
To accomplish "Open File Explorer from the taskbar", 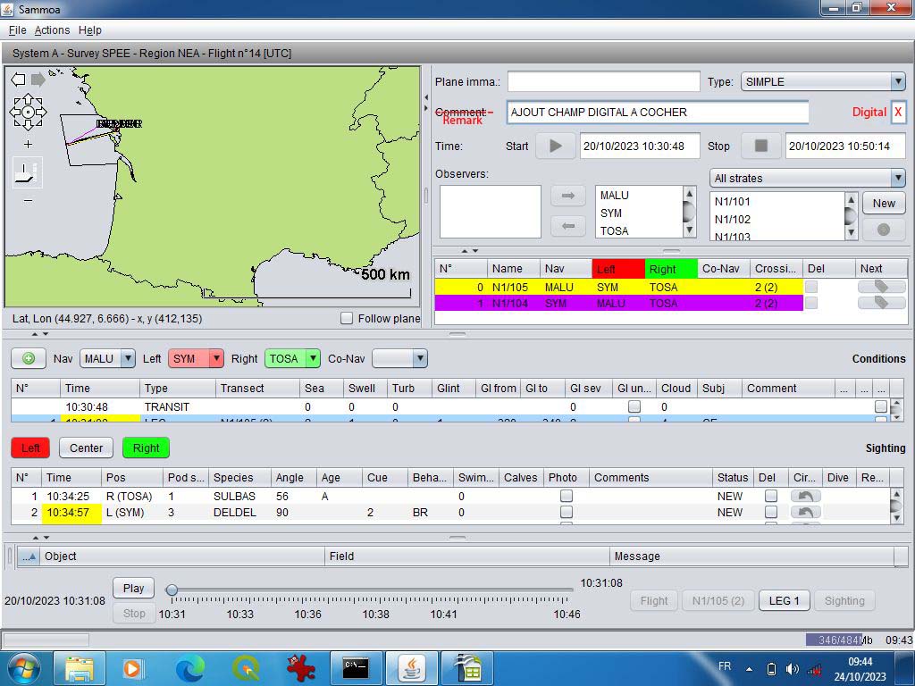I will (80, 668).
